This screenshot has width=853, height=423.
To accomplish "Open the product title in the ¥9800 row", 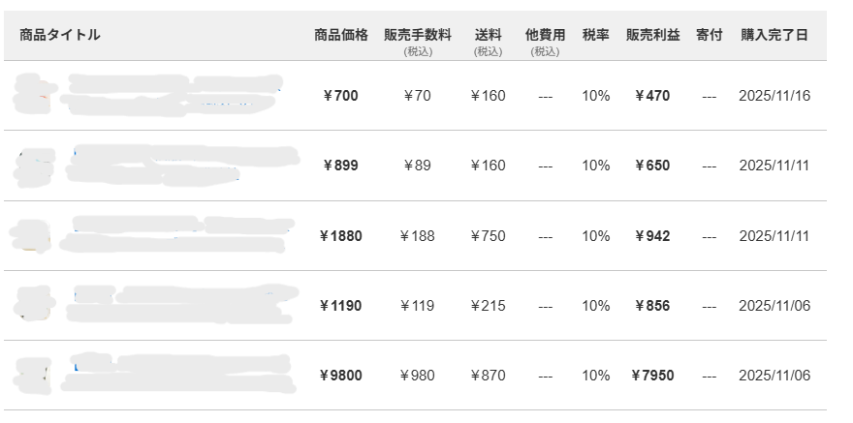I will point(179,376).
